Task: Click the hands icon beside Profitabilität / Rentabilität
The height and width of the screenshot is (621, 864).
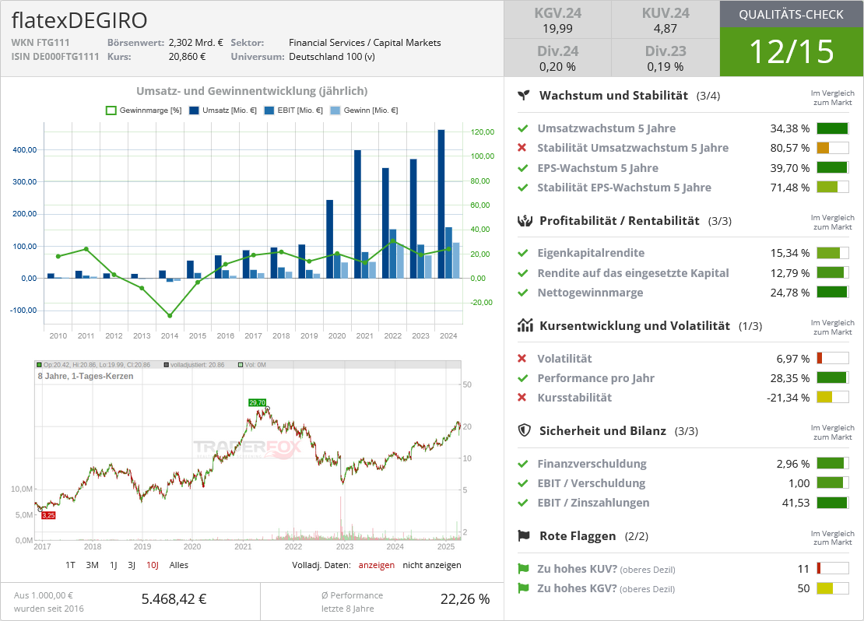Action: point(525,221)
